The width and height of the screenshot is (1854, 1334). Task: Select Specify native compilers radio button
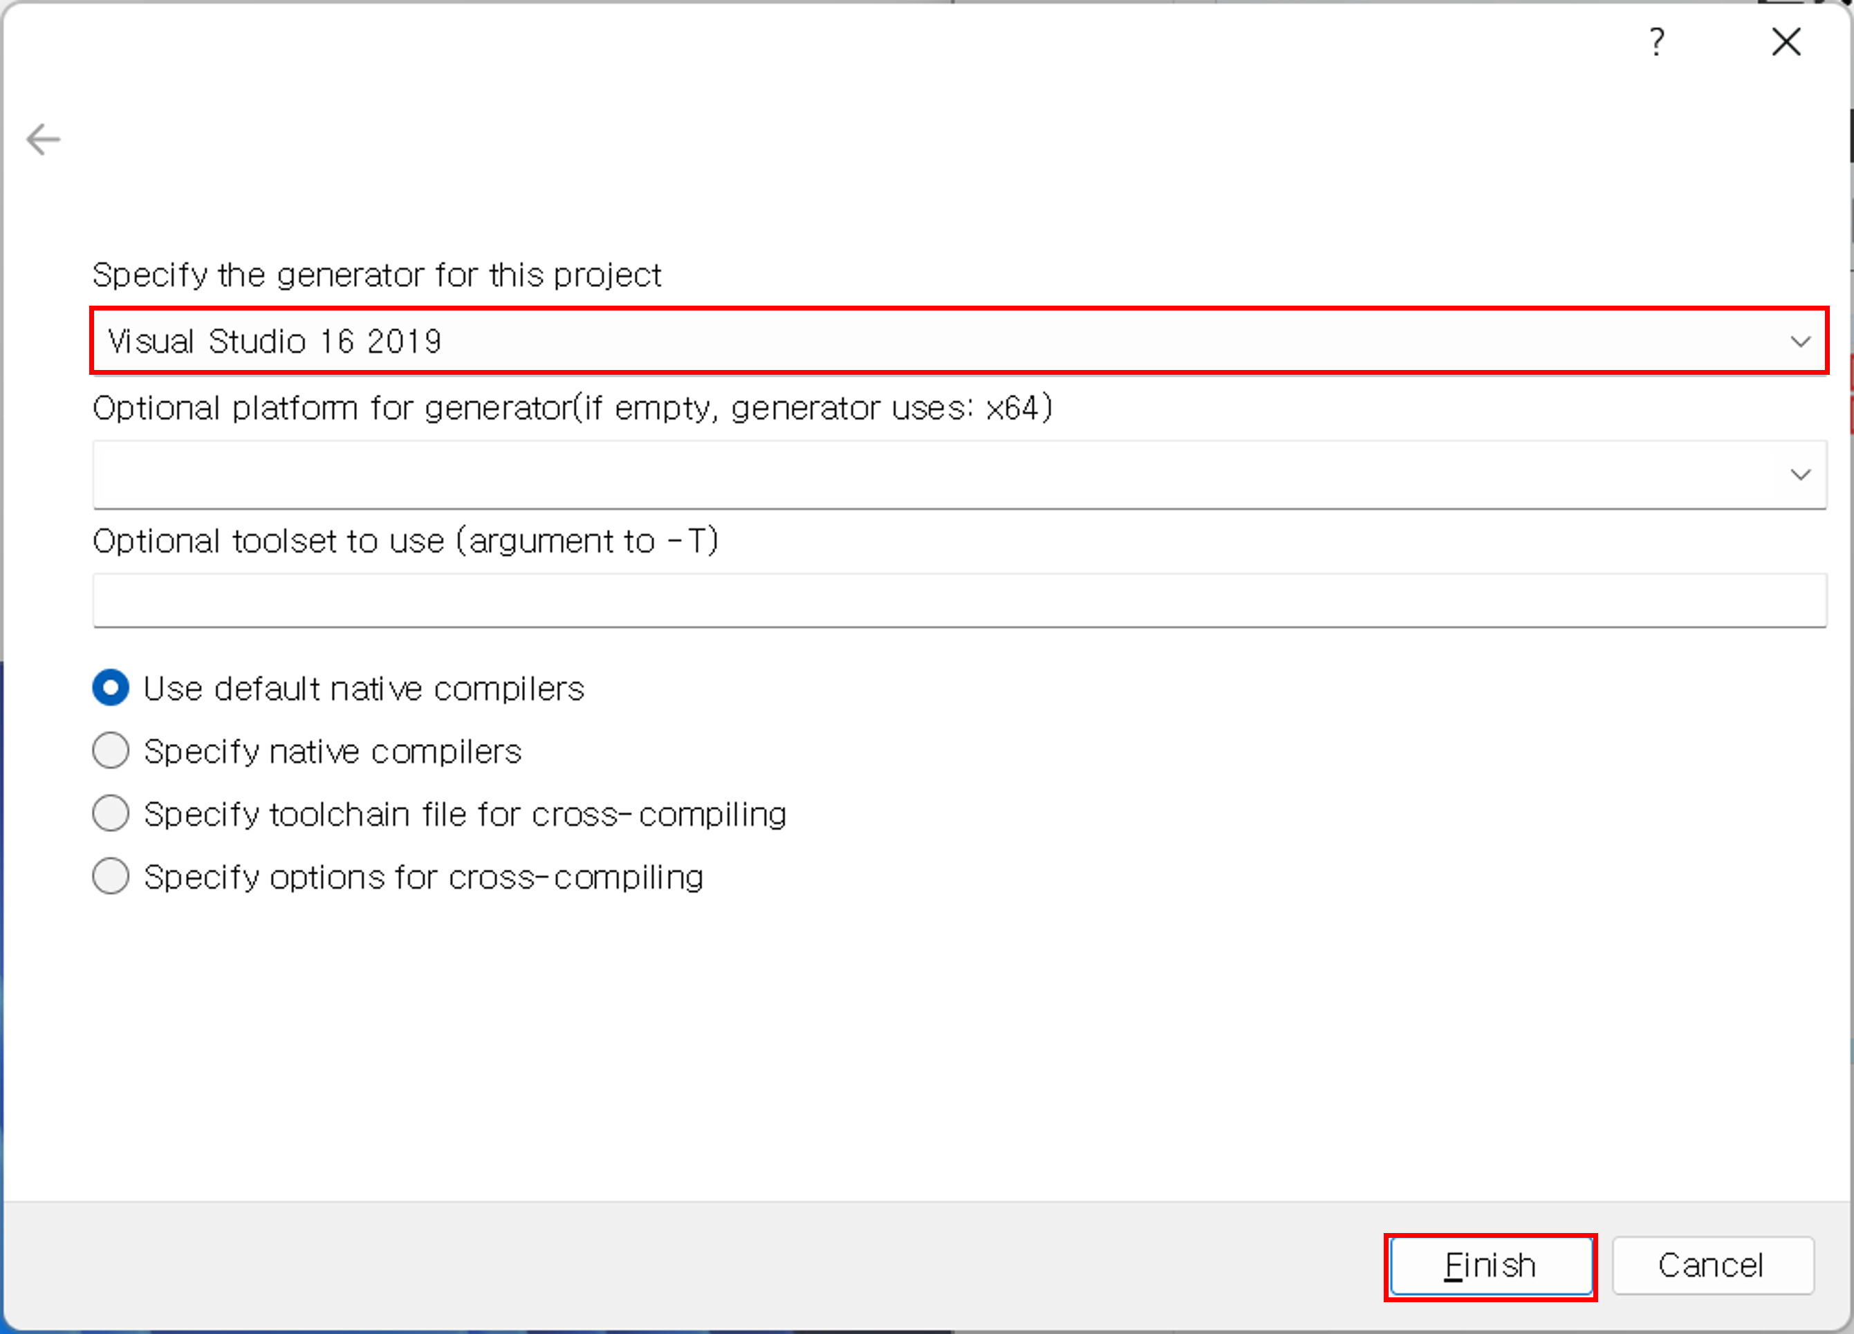click(111, 750)
